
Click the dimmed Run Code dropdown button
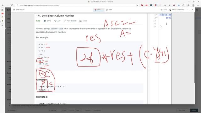click(182, 110)
